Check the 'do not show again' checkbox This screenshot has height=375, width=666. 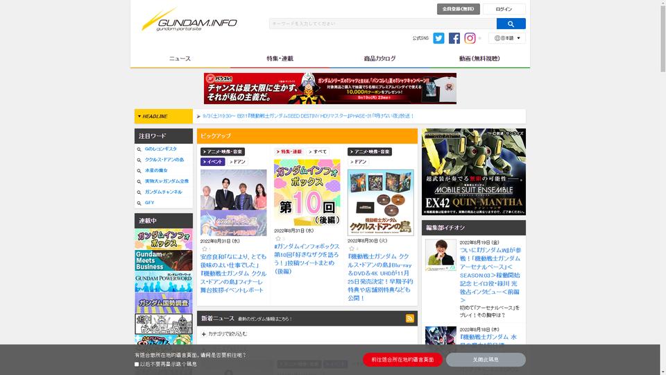[137, 365]
